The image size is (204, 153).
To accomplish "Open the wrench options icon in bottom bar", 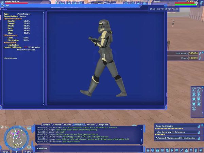I will [181, 150].
